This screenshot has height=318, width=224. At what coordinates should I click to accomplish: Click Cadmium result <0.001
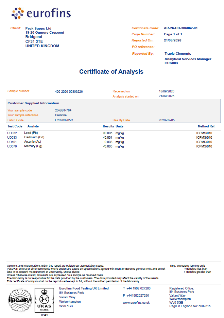107,138
